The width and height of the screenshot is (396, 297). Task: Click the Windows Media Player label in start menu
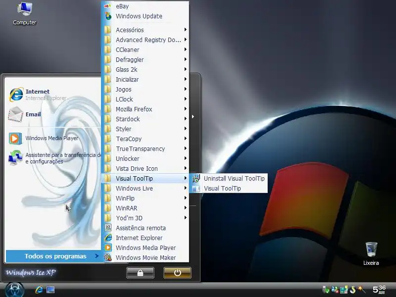point(52,138)
